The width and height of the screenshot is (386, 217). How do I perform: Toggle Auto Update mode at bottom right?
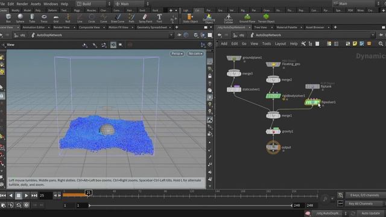pyautogui.click(x=370, y=213)
